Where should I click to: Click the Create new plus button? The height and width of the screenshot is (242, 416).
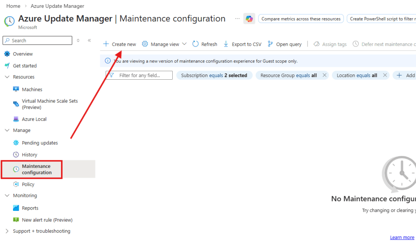pos(119,44)
